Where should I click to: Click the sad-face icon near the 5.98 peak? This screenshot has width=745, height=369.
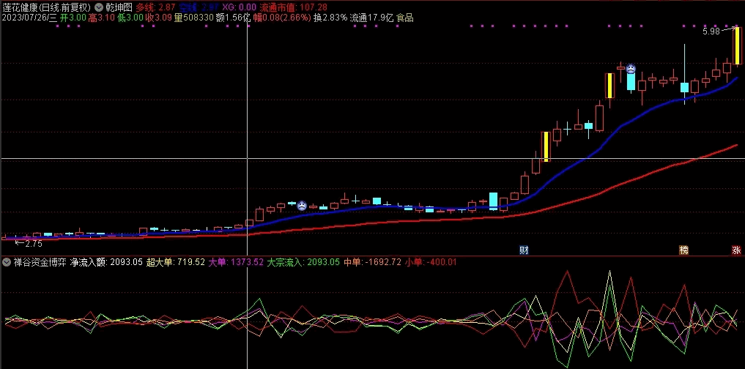[631, 68]
